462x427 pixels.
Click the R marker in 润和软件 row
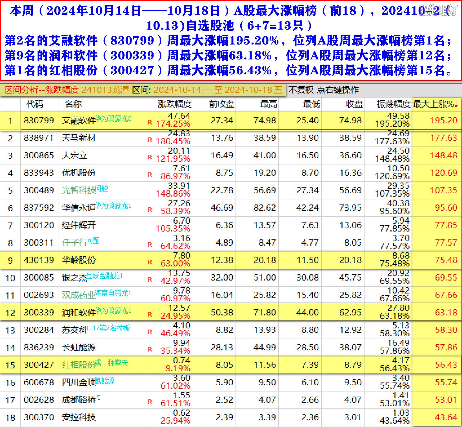pos(150,315)
